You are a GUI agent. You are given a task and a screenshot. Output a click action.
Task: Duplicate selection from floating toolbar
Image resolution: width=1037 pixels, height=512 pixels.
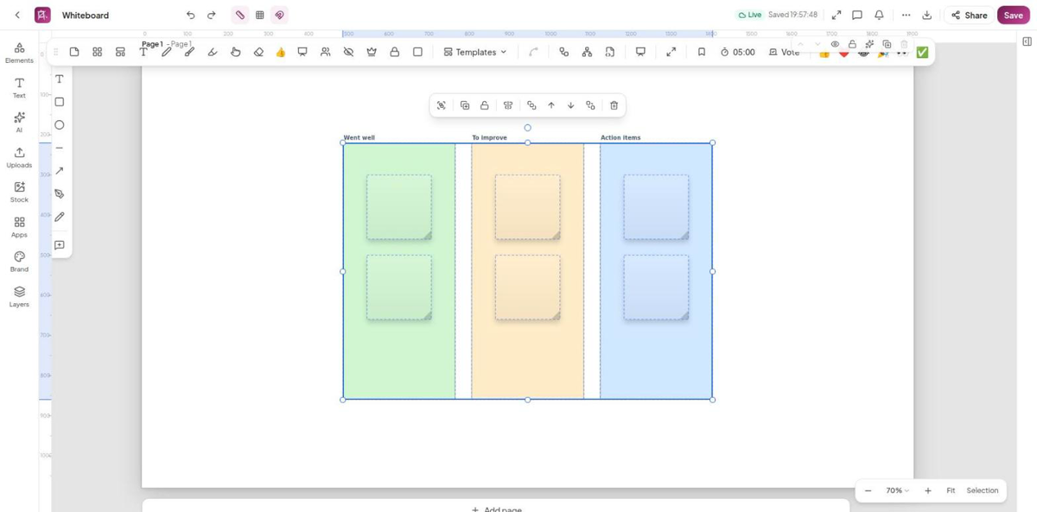coord(465,105)
